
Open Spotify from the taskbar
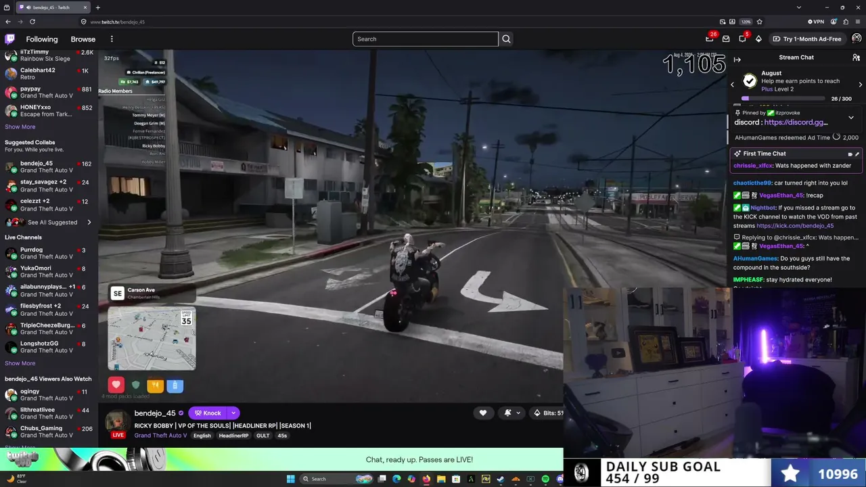pos(545,479)
